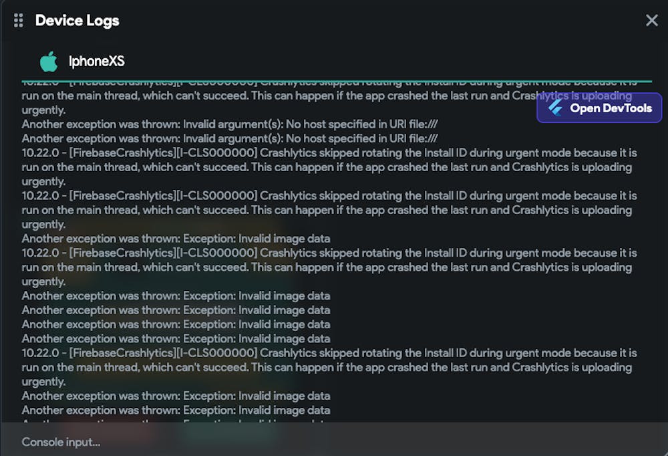Screen dimensions: 668x456
Task: Click the IphoneXS device name label
Action: [96, 62]
